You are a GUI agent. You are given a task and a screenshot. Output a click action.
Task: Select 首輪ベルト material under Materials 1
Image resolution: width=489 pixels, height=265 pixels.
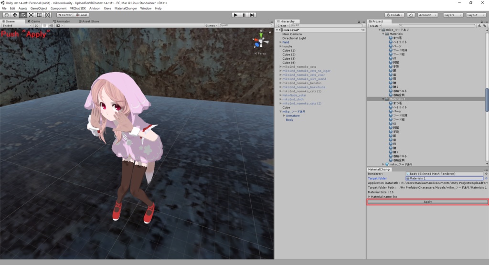click(400, 156)
